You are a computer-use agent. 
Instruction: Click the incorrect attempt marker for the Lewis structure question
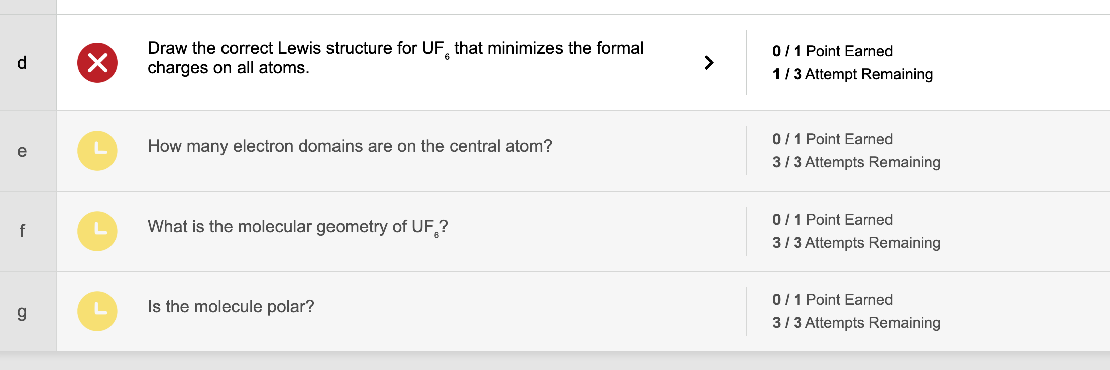coord(97,62)
